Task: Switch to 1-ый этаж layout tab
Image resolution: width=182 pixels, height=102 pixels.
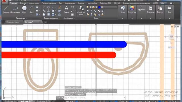Action: pyautogui.click(x=26, y=101)
